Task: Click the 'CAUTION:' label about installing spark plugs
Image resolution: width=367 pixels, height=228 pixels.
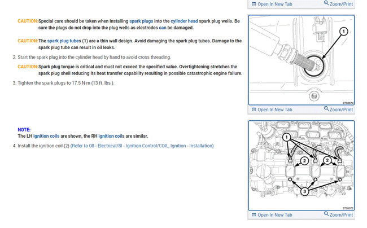Action: 28,21
